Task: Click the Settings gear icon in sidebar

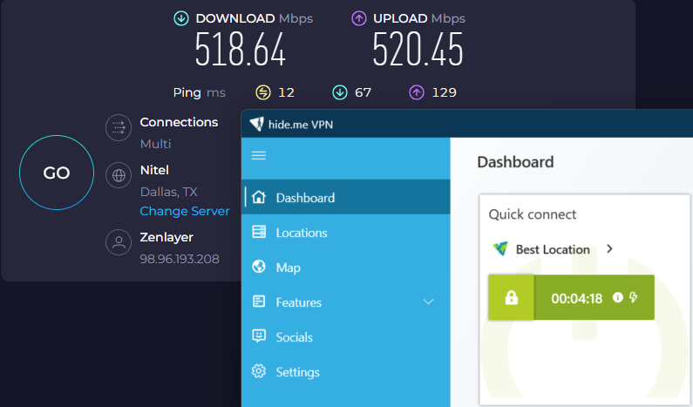Action: (259, 371)
